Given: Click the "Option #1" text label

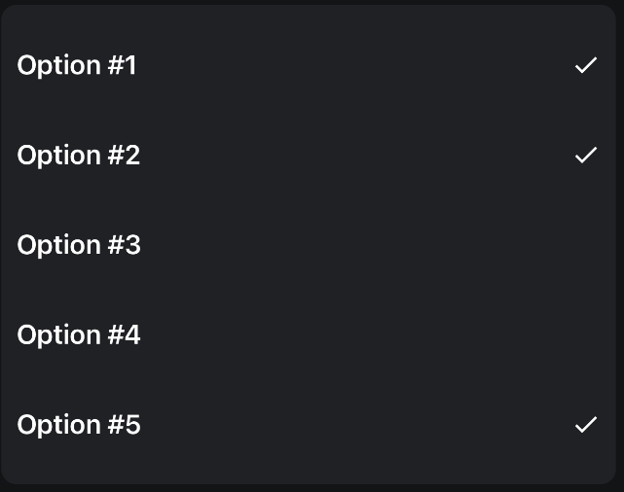Looking at the screenshot, I should tap(77, 66).
